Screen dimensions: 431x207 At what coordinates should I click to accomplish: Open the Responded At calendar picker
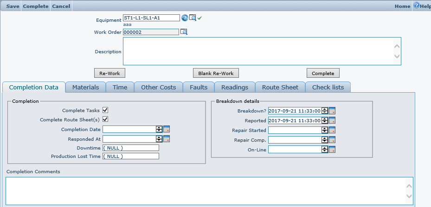coord(167,139)
